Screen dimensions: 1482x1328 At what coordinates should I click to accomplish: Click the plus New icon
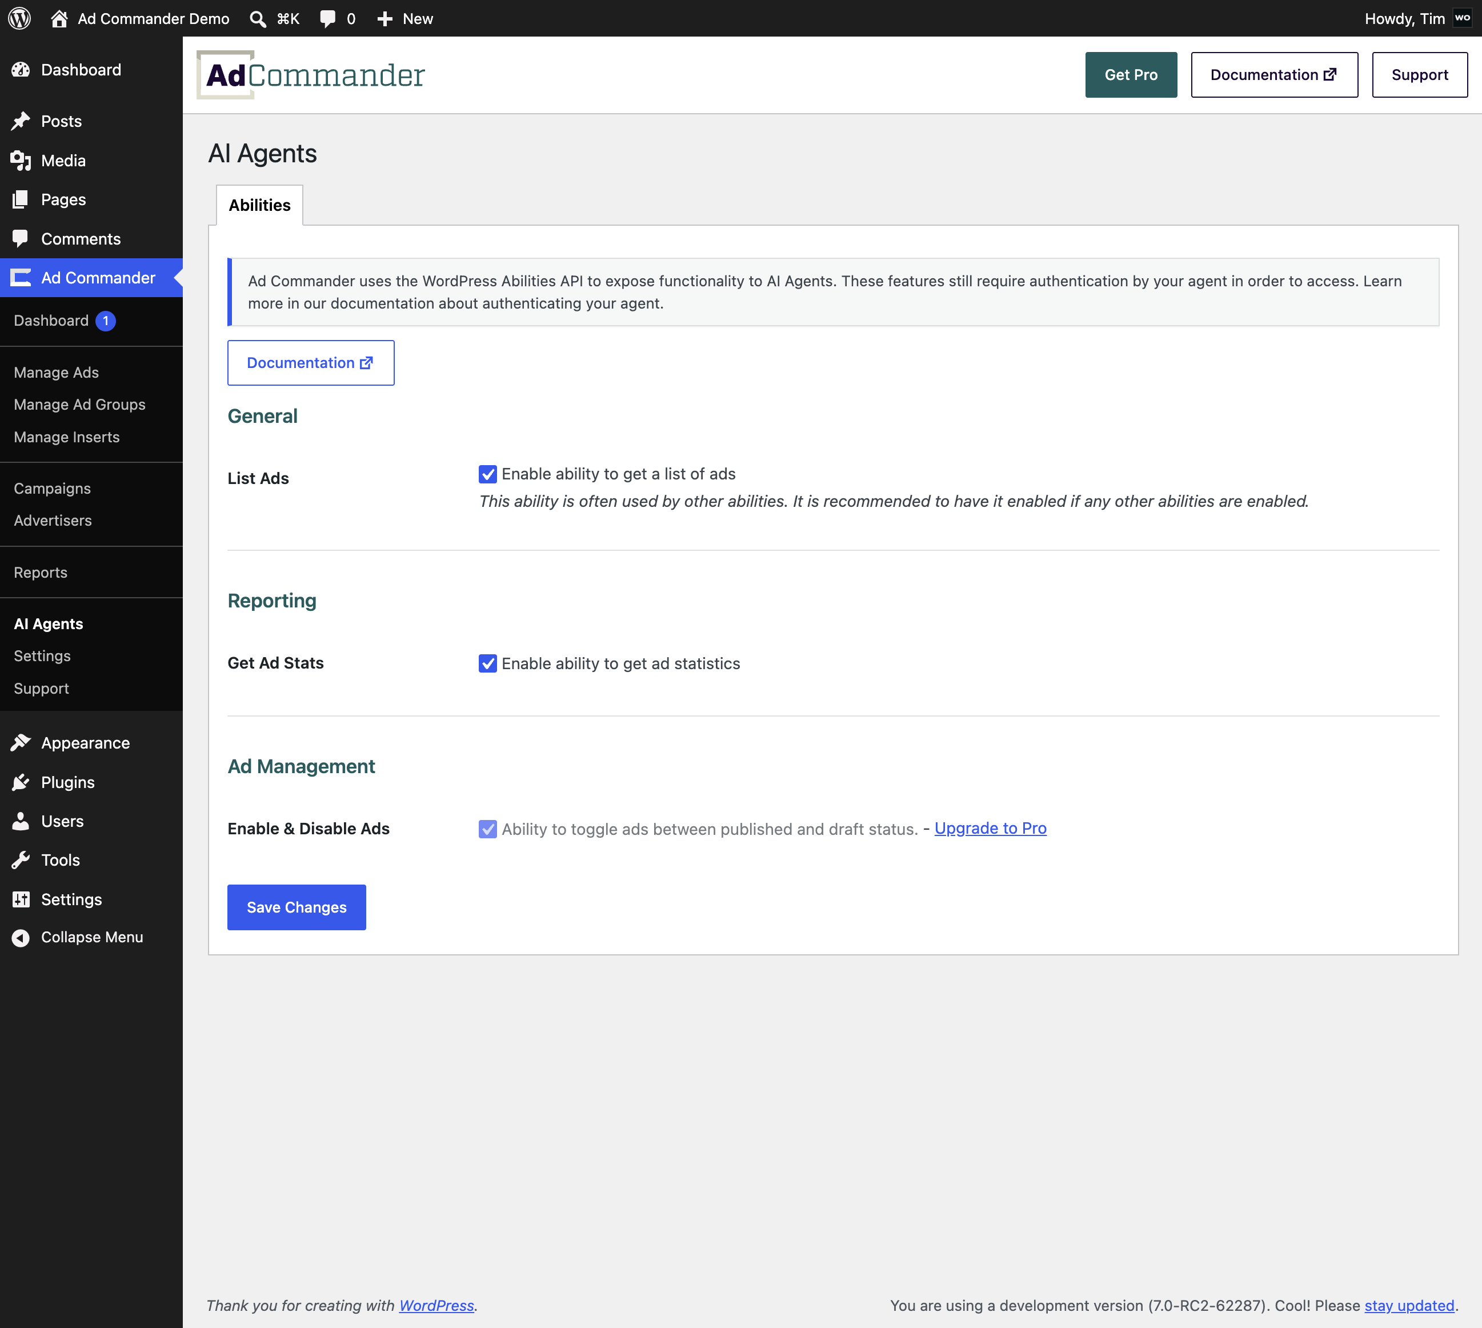point(385,19)
